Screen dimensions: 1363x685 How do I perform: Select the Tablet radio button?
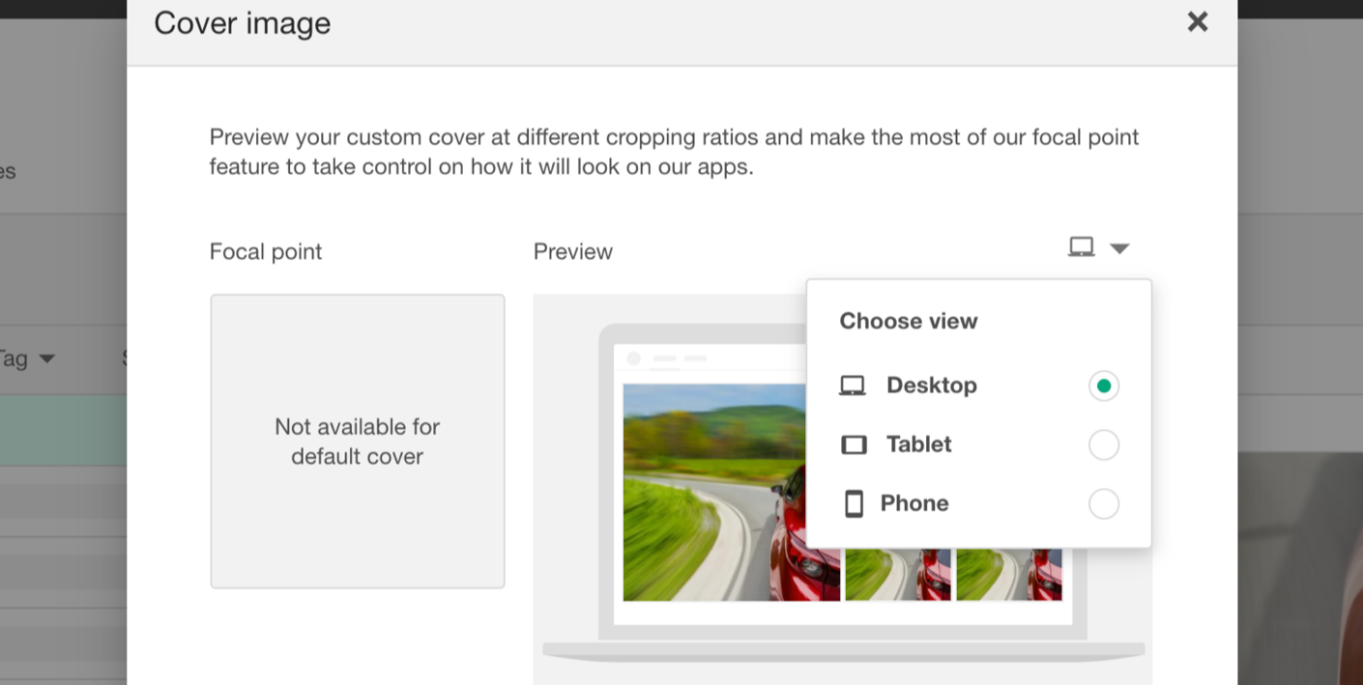coord(1104,445)
